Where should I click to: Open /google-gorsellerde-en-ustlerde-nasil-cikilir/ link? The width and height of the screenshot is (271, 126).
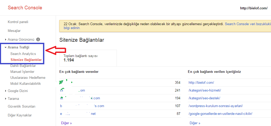point(220,114)
